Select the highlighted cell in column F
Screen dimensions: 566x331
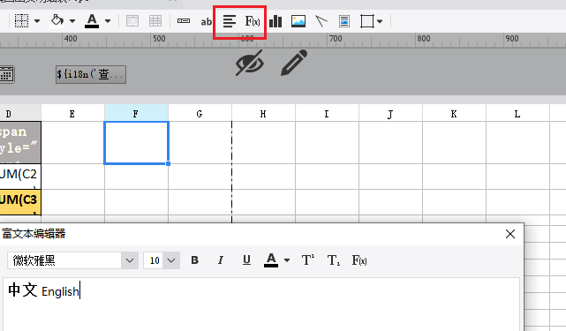pos(136,143)
